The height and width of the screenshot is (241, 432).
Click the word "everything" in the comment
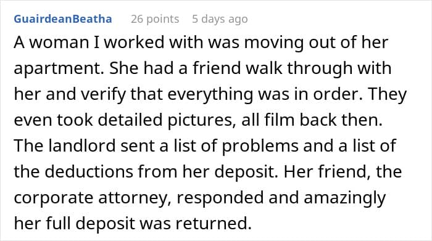click(x=210, y=95)
